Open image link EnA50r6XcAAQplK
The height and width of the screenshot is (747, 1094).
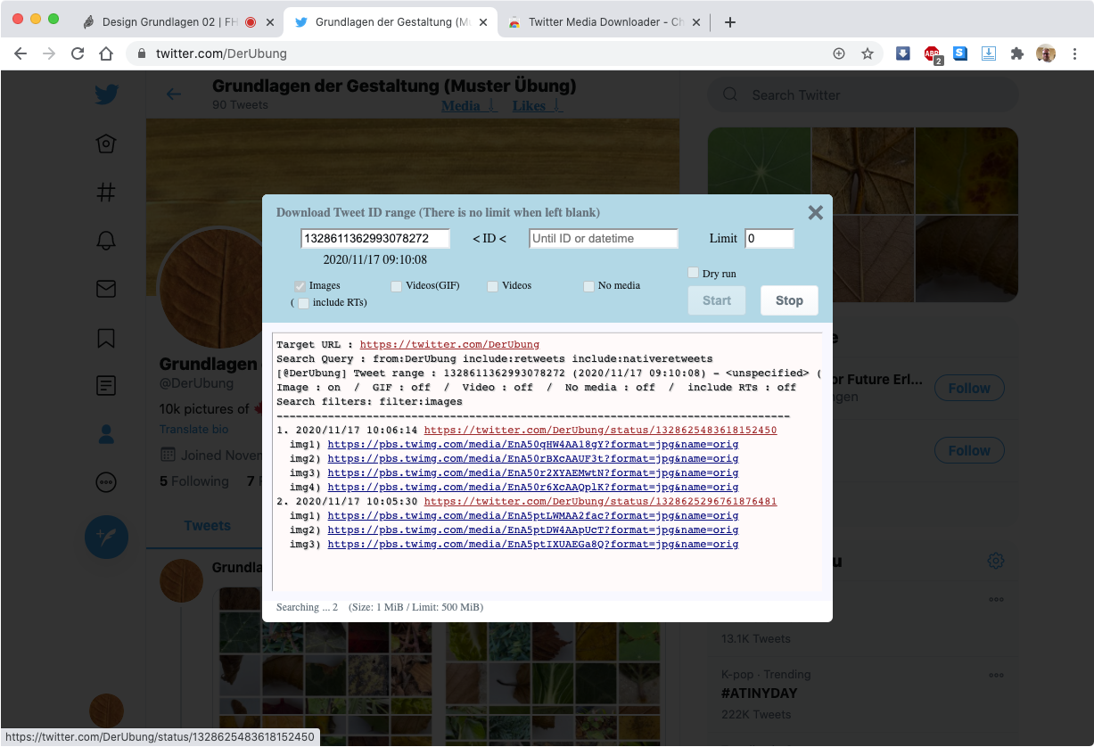point(533,487)
